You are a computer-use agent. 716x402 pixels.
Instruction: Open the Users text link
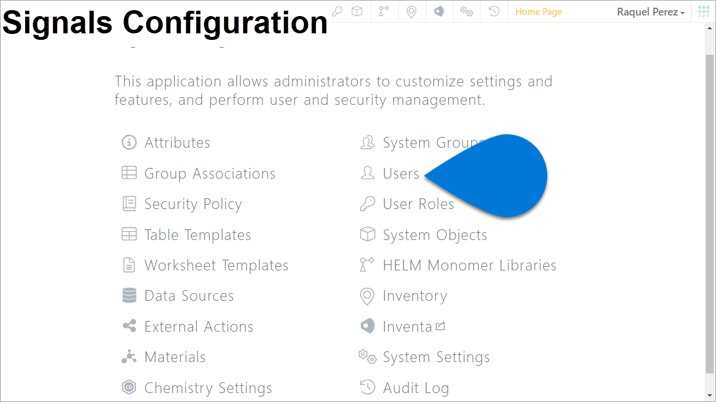coord(401,174)
